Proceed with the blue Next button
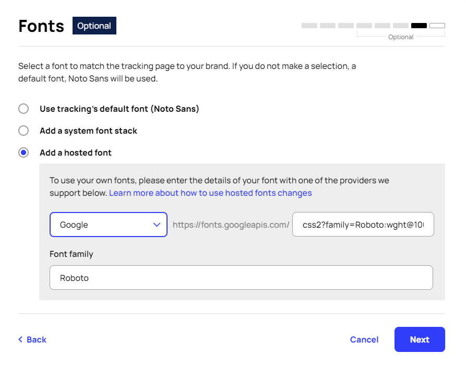The image size is (466, 365). 420,339
